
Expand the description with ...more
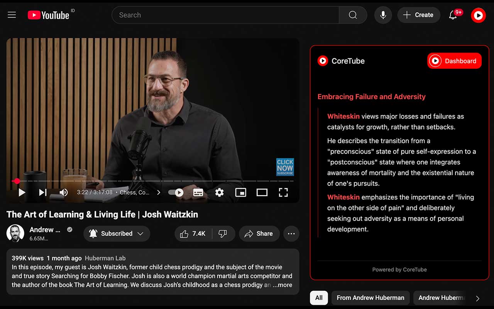[x=282, y=285]
